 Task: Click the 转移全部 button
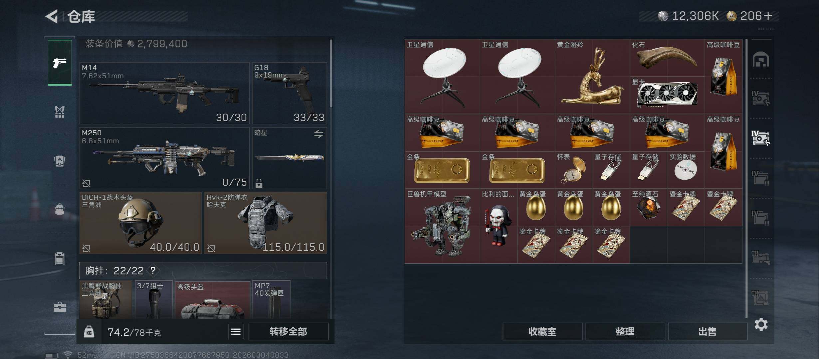pyautogui.click(x=288, y=332)
